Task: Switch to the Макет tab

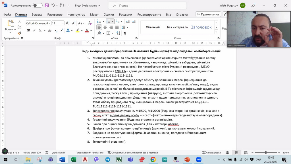Action: point(94,15)
